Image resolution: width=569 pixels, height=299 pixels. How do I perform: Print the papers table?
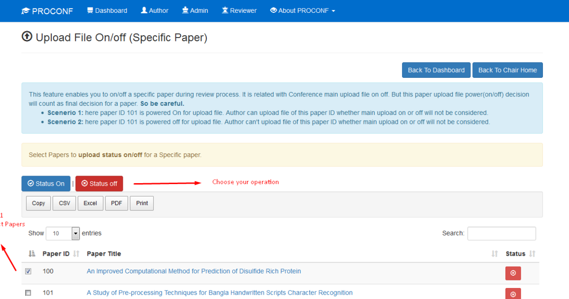click(x=142, y=203)
